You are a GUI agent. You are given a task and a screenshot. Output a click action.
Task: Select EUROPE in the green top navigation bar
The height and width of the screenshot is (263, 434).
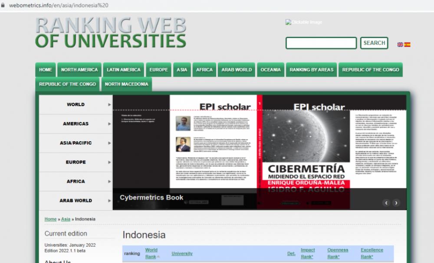coord(158,70)
